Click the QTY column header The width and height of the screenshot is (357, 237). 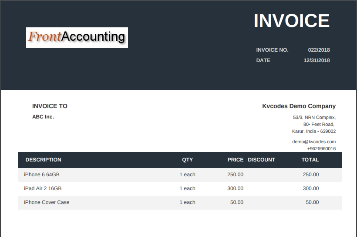pyautogui.click(x=187, y=160)
